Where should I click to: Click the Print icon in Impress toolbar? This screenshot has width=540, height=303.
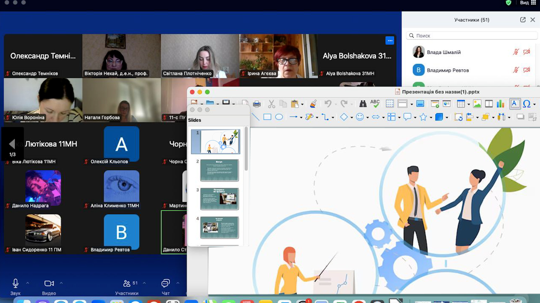coord(256,104)
